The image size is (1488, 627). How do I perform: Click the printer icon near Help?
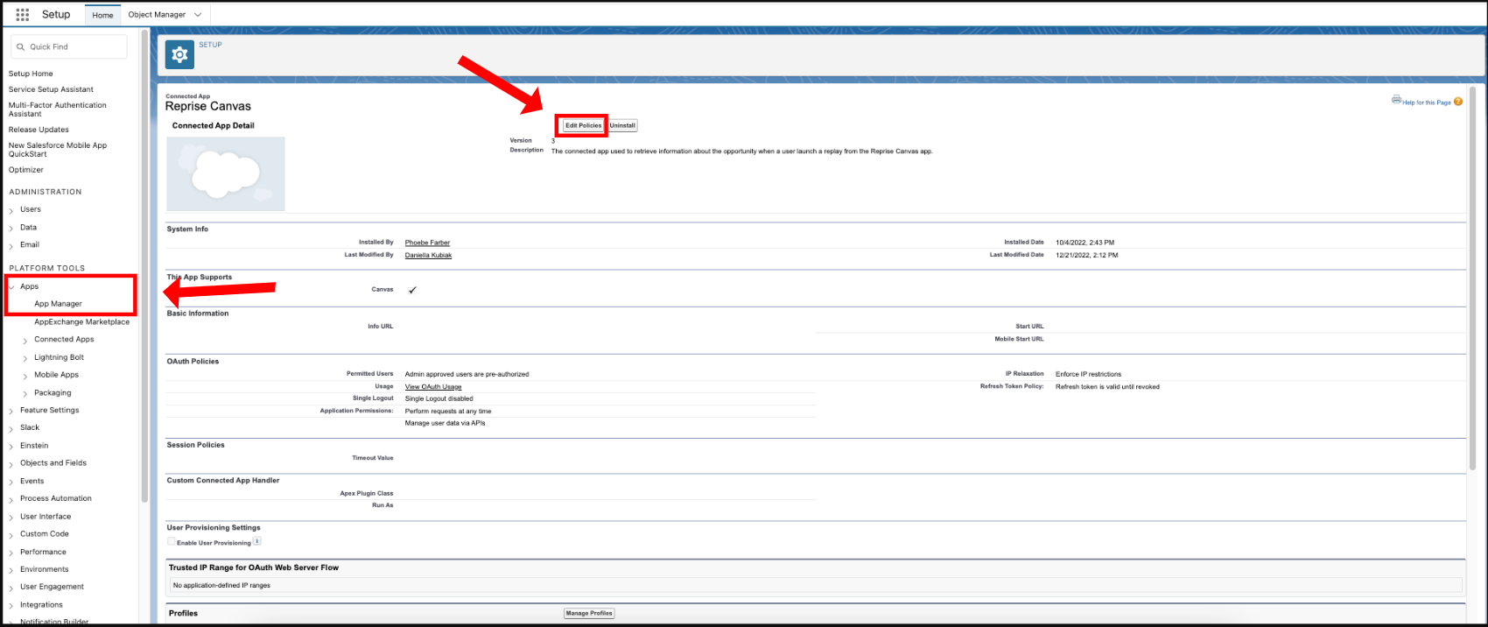point(1397,100)
